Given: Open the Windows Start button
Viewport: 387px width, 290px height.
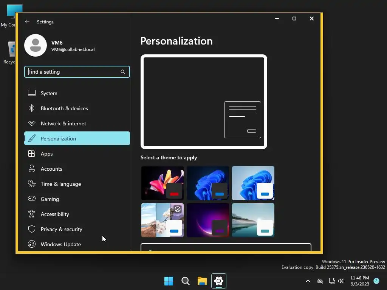Looking at the screenshot, I should coord(169,281).
